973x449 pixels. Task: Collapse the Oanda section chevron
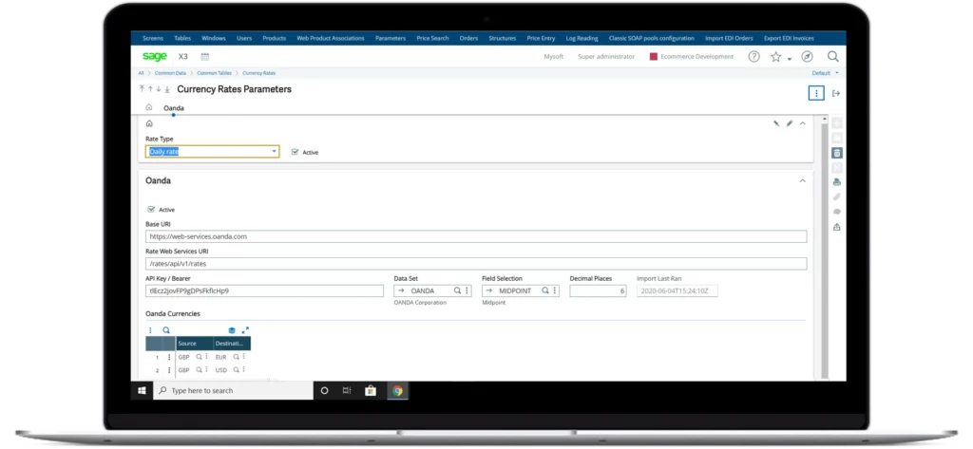(802, 180)
